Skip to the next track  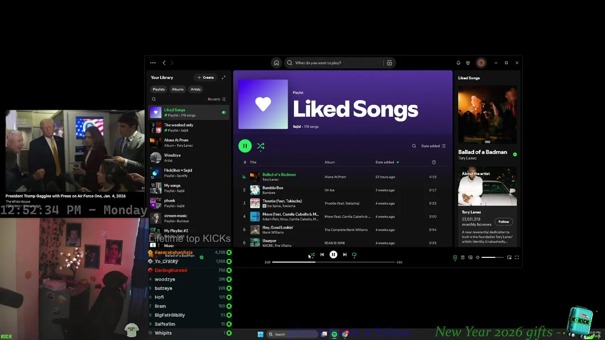coord(345,255)
